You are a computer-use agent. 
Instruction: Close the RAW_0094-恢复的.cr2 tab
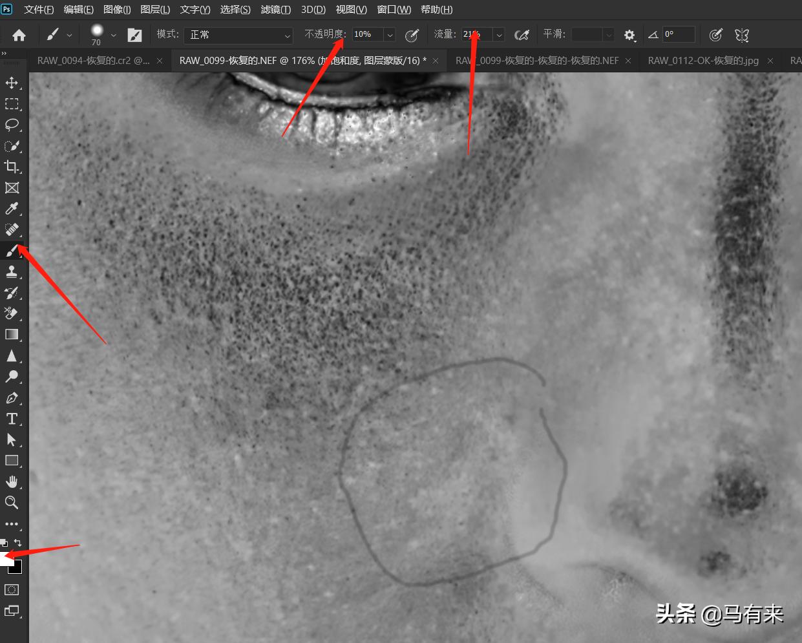(x=160, y=61)
